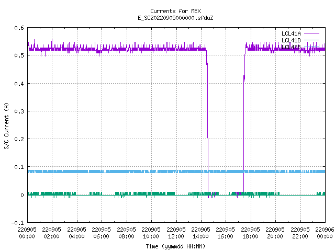
Task: Click the 220905 18:00 x-axis tick label
Action: click(250, 233)
